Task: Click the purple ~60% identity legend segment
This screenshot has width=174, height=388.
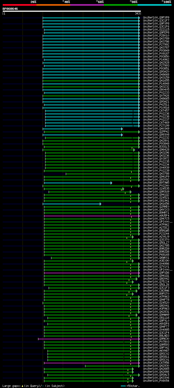Action: pos(87,5)
